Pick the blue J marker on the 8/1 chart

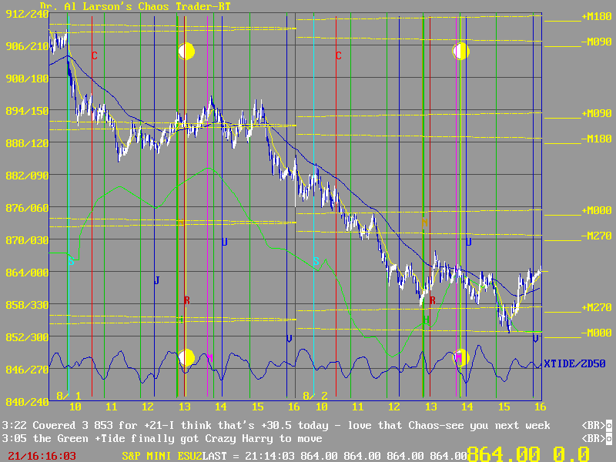(156, 280)
